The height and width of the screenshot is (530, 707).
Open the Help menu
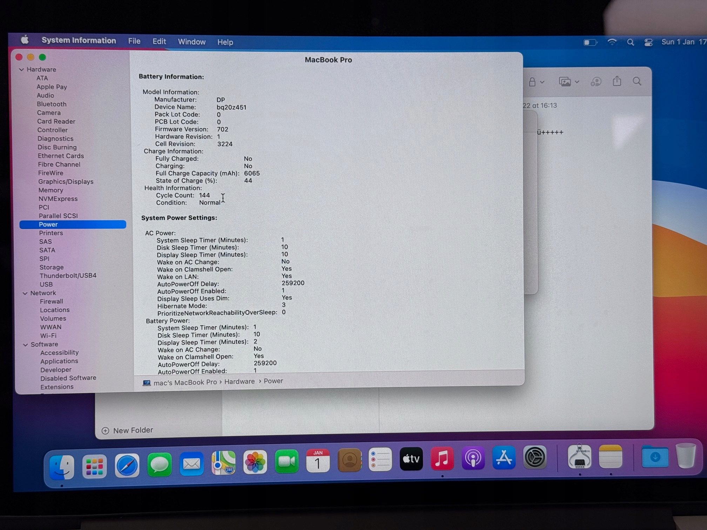(x=225, y=42)
